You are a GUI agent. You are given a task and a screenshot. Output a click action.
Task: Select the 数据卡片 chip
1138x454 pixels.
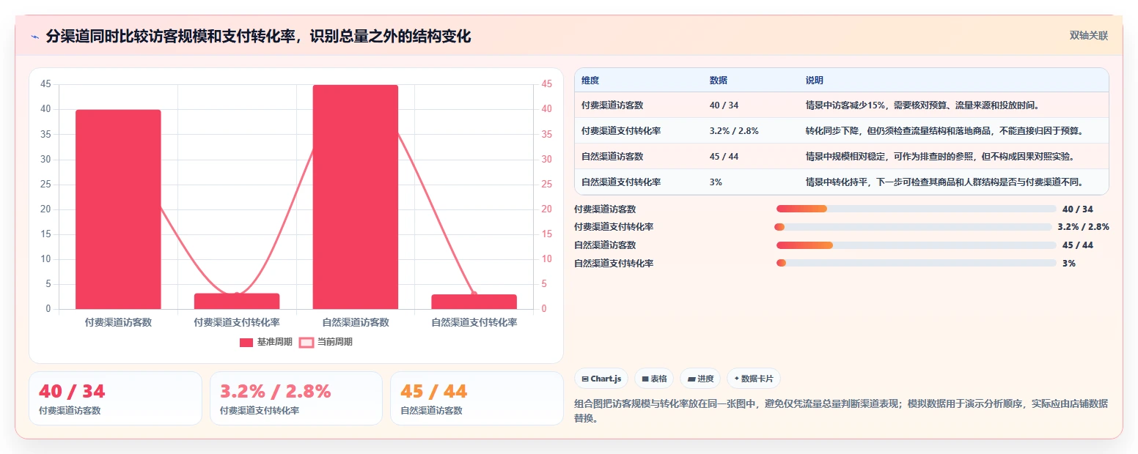[x=754, y=379]
